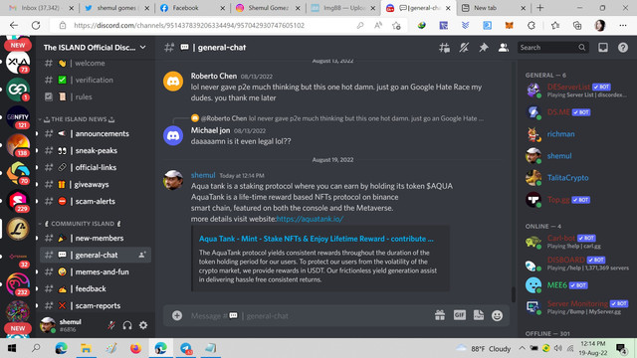Click the plus attachment button in message bar

coord(177,315)
